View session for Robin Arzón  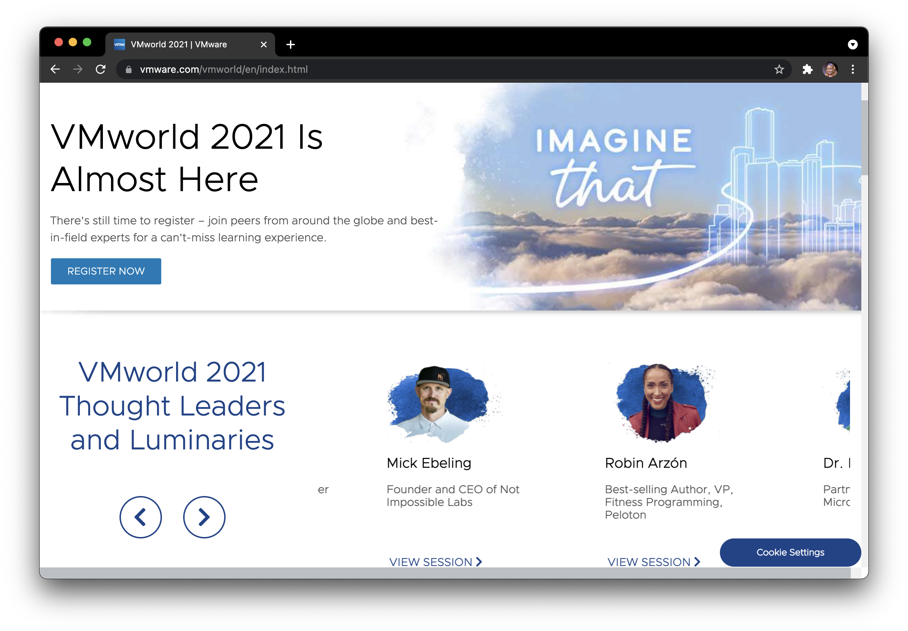point(654,561)
